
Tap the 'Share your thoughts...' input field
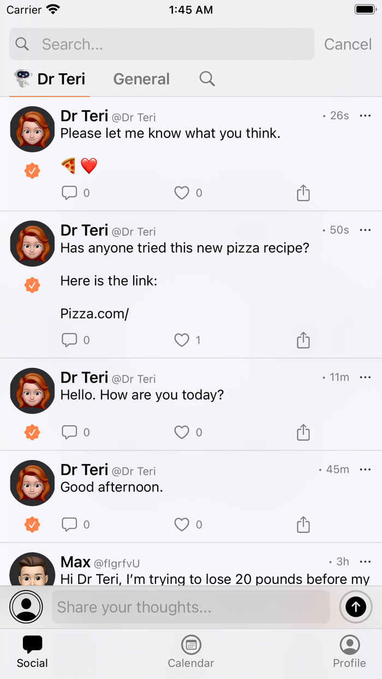point(190,607)
